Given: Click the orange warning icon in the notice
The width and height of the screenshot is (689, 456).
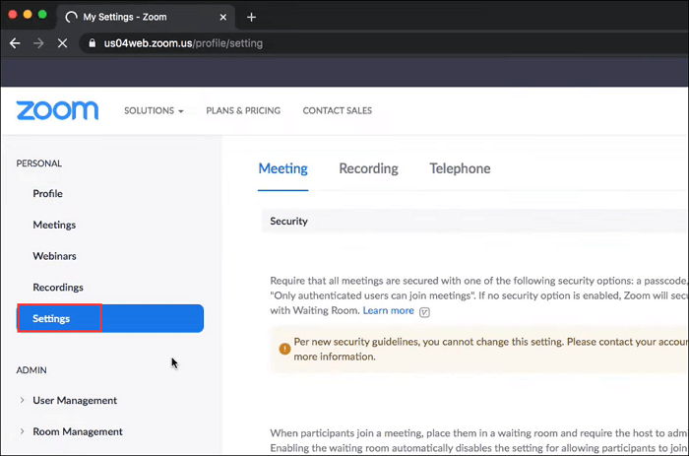Looking at the screenshot, I should (284, 348).
